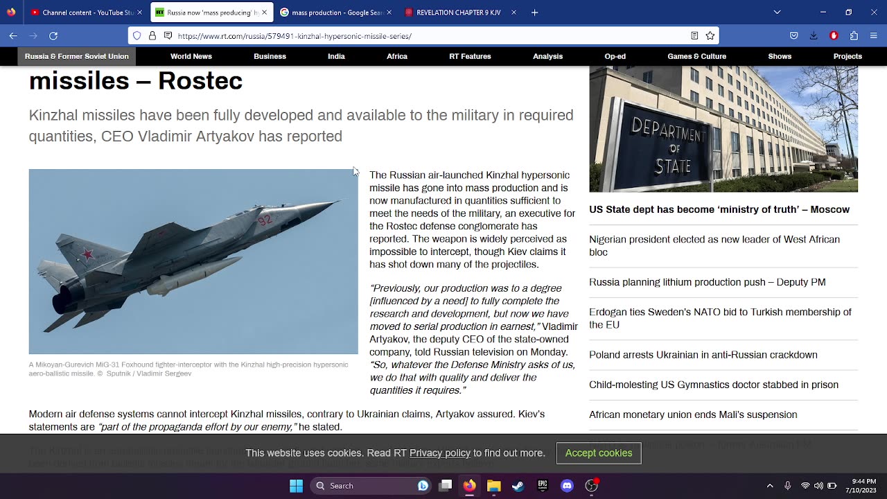This screenshot has height=499, width=887.
Task: Close the Channel content YouTube Studio tab
Action: point(139,12)
